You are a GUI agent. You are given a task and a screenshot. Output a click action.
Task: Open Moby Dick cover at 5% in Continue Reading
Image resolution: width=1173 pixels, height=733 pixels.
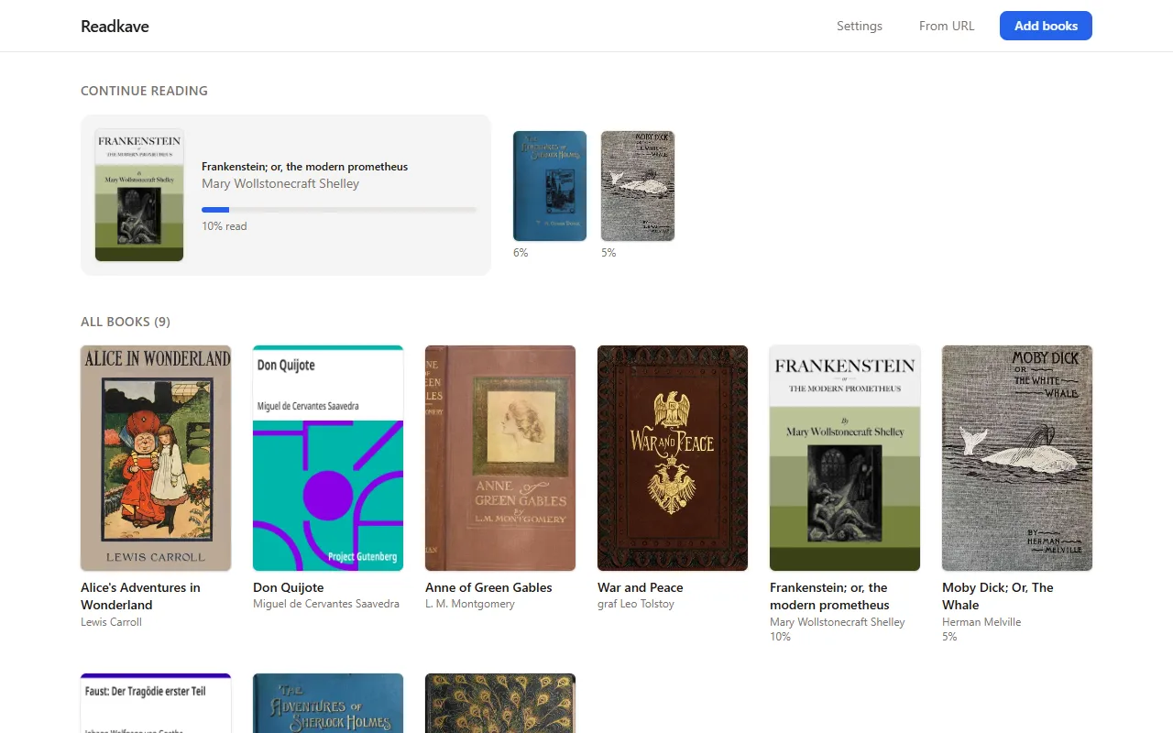[638, 186]
